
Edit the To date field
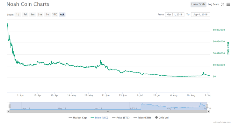200,15
